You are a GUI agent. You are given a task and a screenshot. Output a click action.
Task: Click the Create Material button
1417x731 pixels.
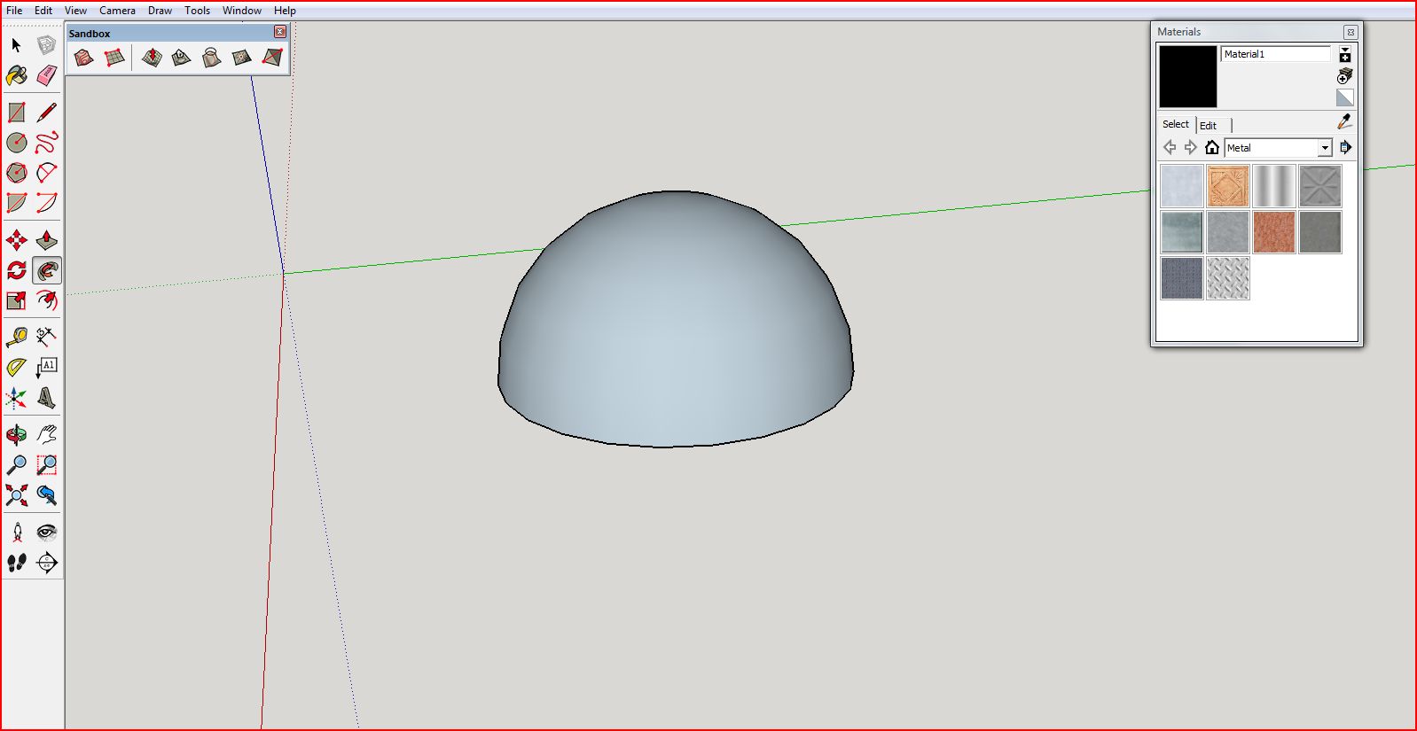1345,75
